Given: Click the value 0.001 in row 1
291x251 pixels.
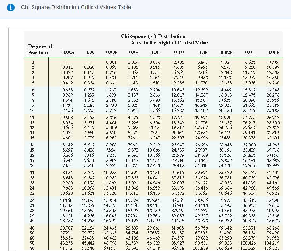Looking at the screenshot, I should (111, 62).
